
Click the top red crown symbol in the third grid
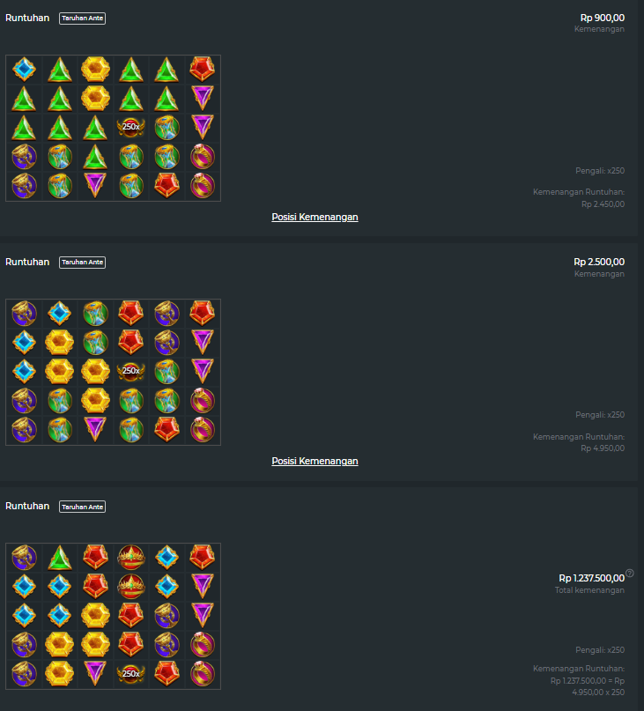point(131,558)
